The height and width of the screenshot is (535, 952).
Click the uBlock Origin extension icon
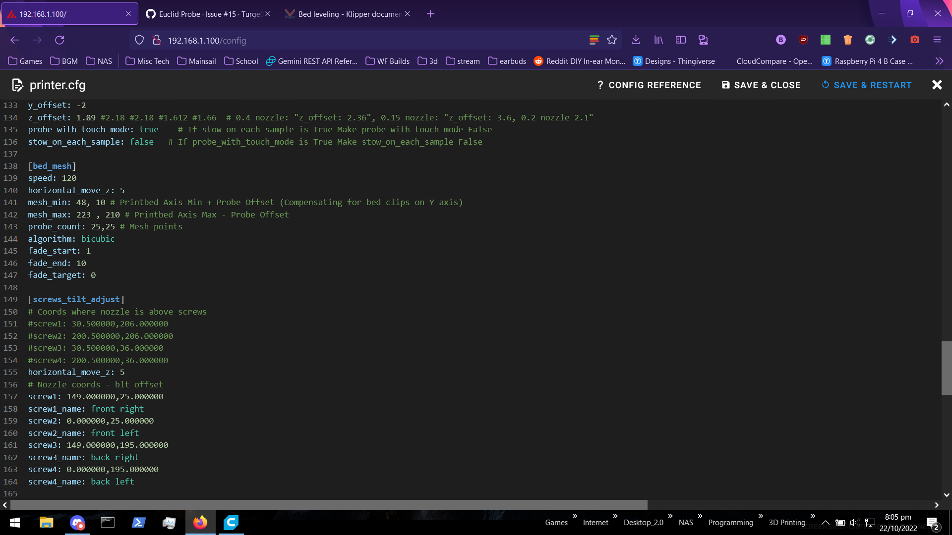pyautogui.click(x=803, y=40)
